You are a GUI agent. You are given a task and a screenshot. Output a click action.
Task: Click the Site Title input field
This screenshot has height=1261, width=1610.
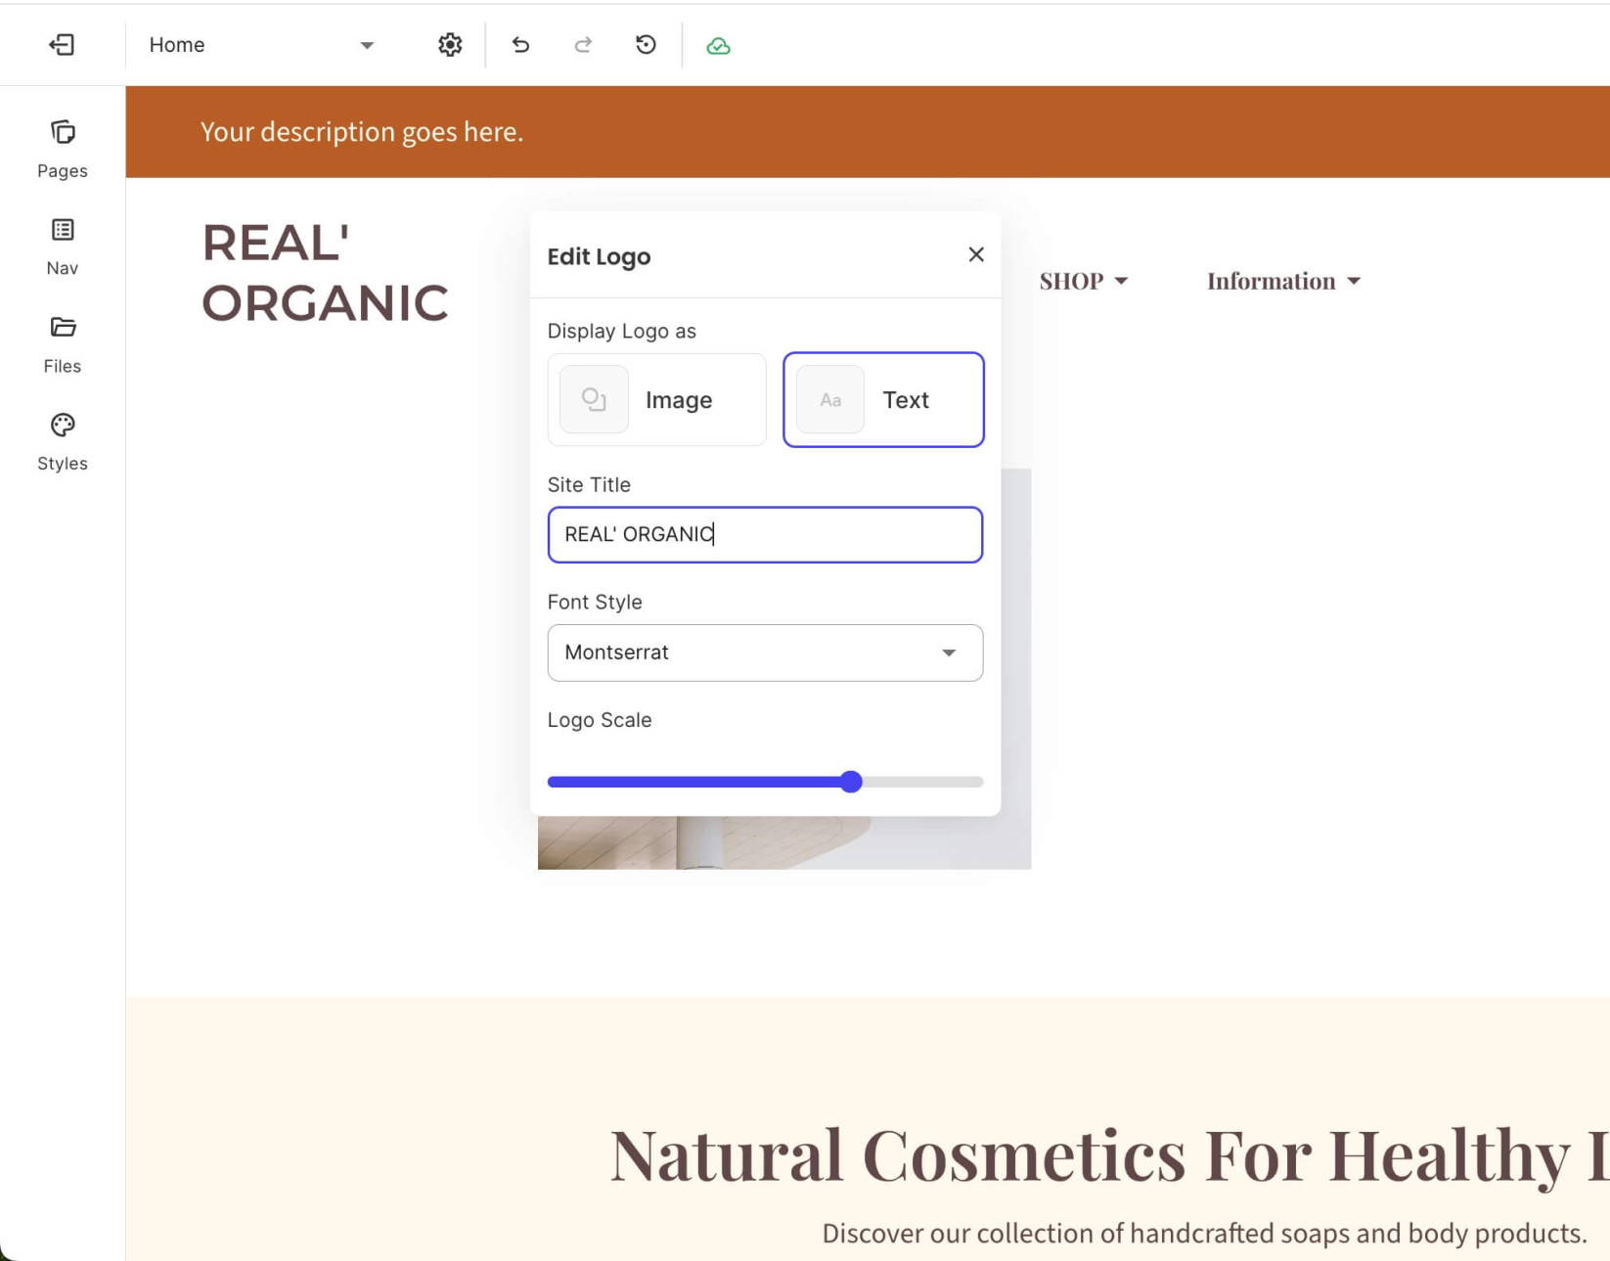tap(765, 534)
